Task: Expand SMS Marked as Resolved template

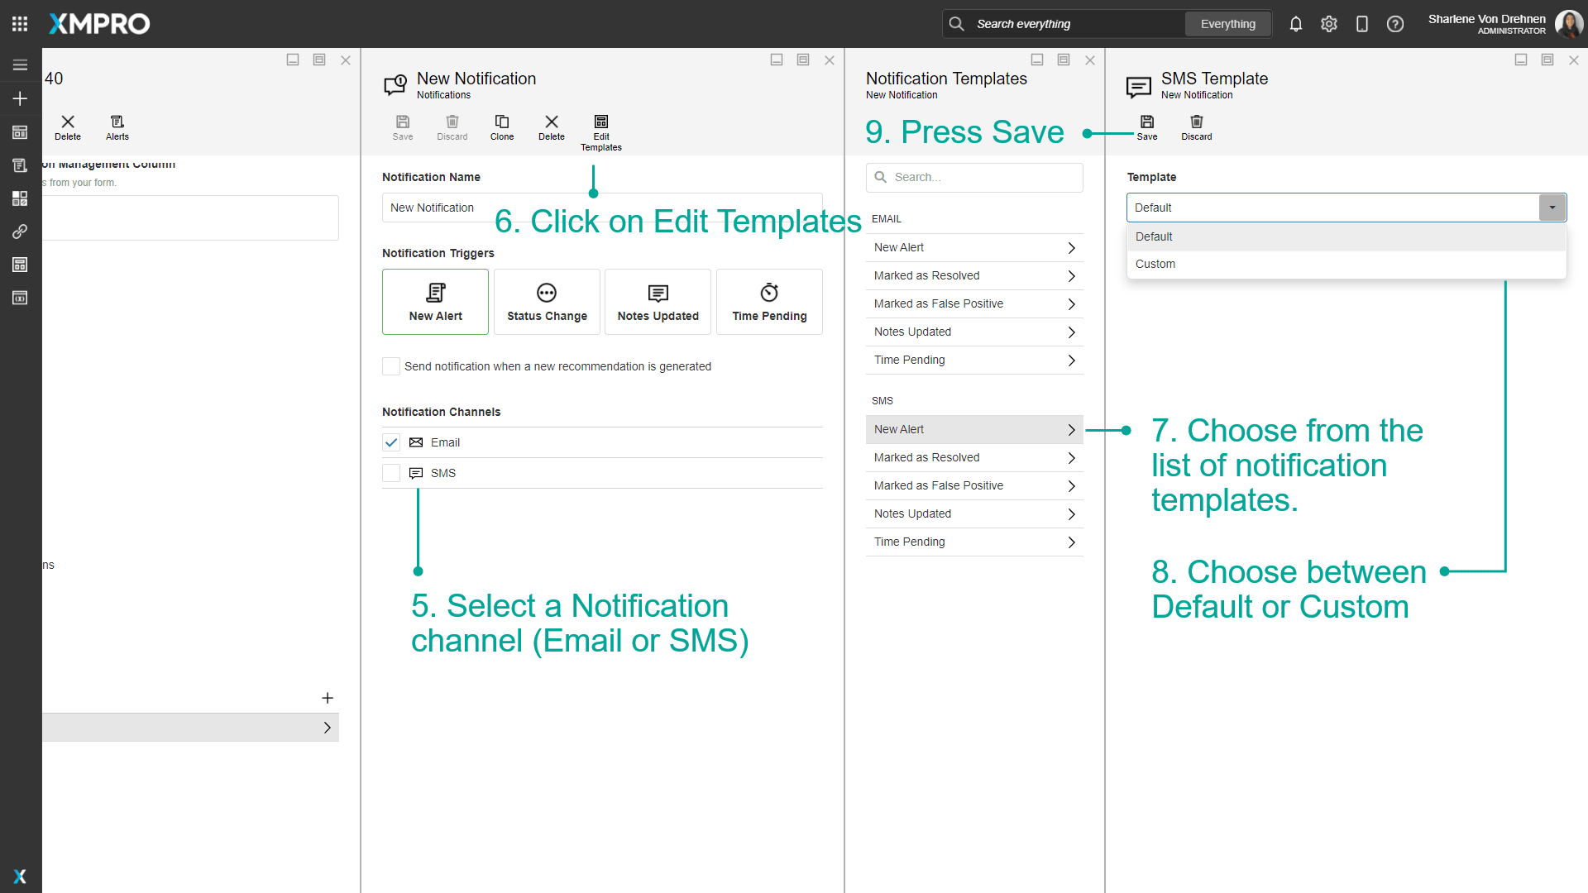Action: coord(973,457)
